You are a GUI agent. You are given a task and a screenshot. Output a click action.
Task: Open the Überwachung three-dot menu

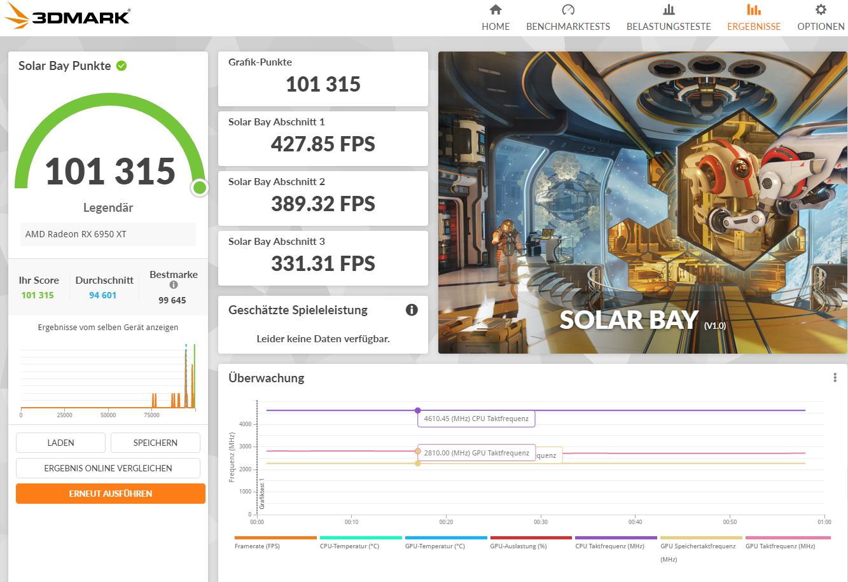(x=835, y=377)
